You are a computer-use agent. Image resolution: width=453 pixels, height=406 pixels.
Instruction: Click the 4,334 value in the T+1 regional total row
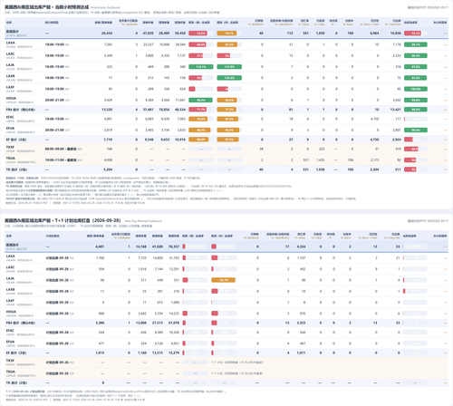point(301,246)
